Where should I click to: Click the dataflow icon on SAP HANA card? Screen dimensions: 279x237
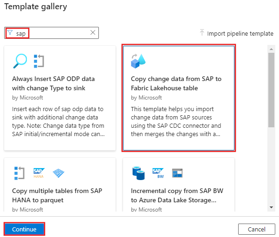[x=19, y=173]
